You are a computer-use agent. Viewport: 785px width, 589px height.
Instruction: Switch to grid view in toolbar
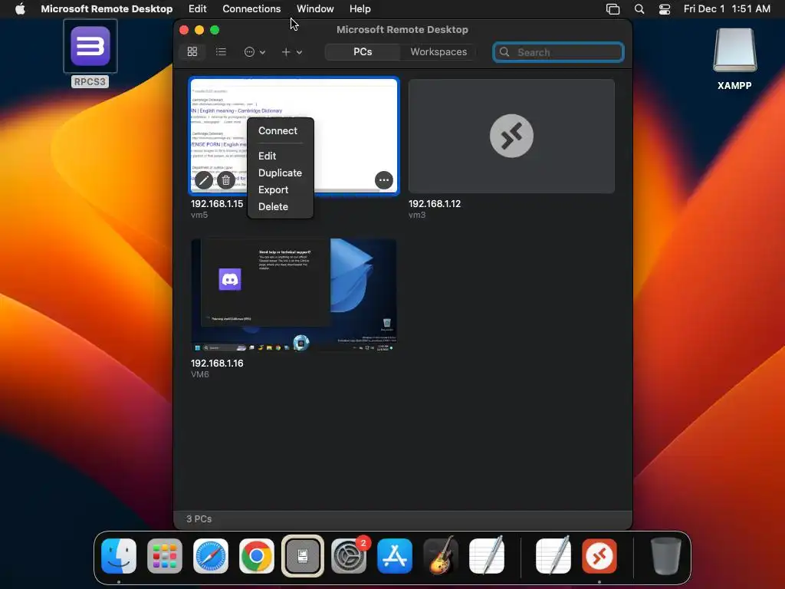(x=192, y=51)
